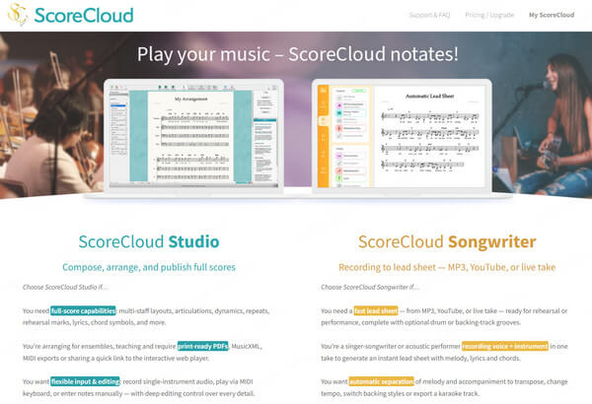Click the My Arrangement laptop screenshot
The width and height of the screenshot is (592, 404).
[193, 136]
